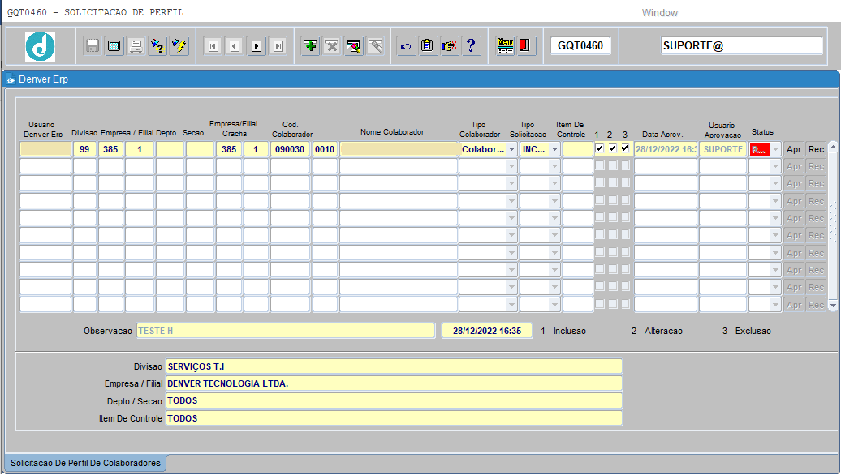Click the next record arrow icon
841x475 pixels.
(257, 46)
